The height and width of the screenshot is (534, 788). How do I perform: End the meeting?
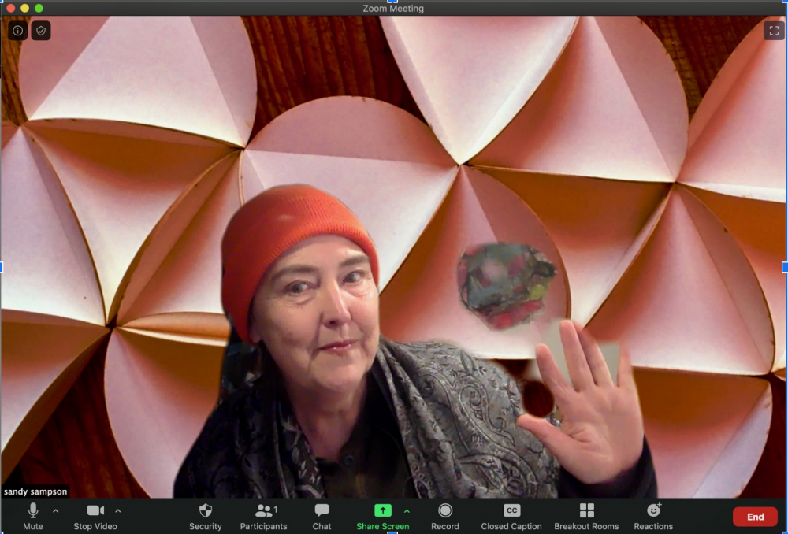[756, 517]
